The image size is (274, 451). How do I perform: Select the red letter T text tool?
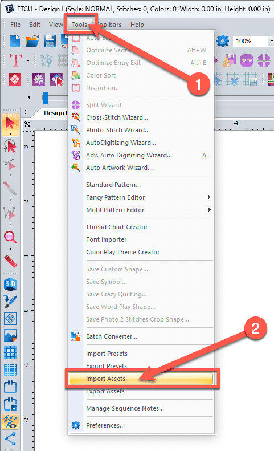point(16,60)
